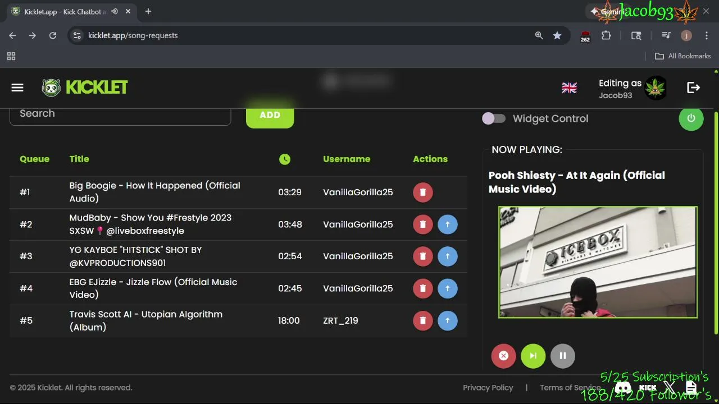Open the Terms of Service link
This screenshot has width=719, height=404.
570,388
